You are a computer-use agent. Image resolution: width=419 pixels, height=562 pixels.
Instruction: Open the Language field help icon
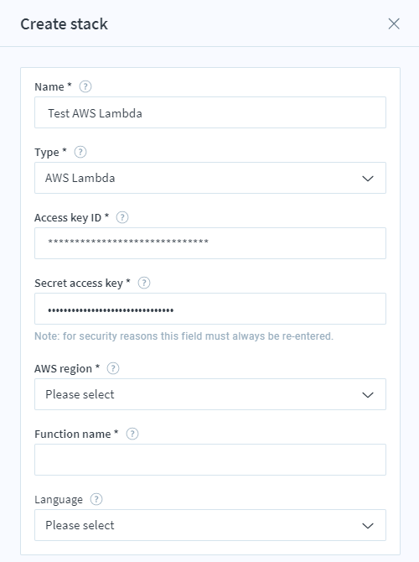[x=96, y=499]
